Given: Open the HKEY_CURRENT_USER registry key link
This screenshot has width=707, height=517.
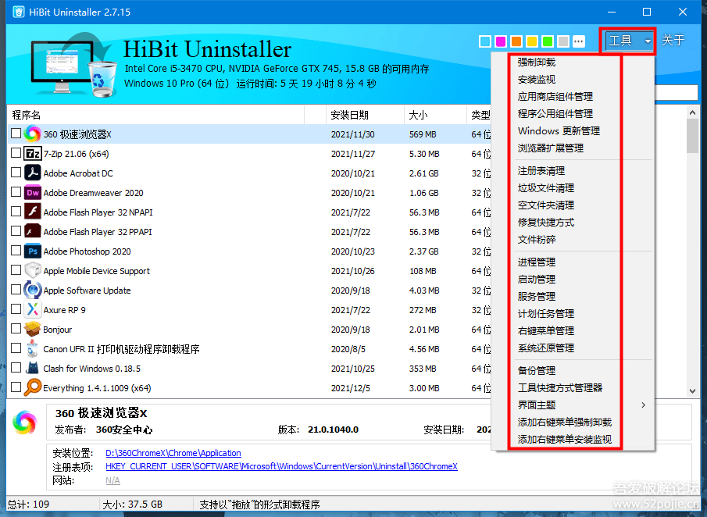Looking at the screenshot, I should [x=281, y=466].
